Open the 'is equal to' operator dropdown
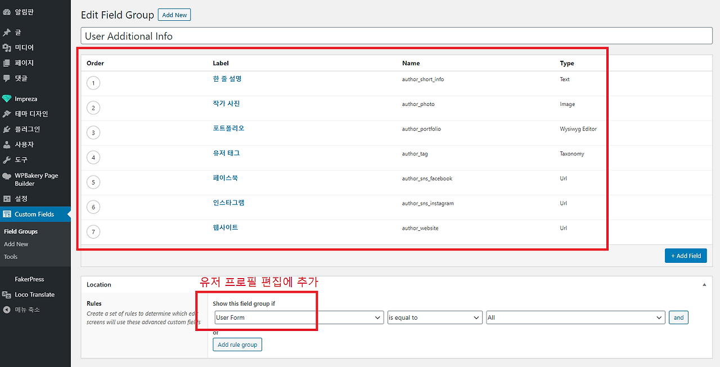The height and width of the screenshot is (367, 720). click(x=435, y=317)
